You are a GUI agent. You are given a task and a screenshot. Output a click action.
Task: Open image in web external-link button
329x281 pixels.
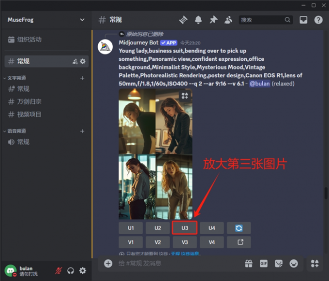[x=239, y=242]
